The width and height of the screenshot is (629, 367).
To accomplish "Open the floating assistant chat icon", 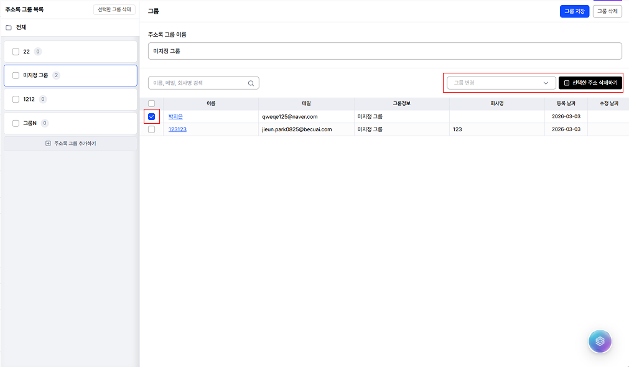I will click(600, 341).
